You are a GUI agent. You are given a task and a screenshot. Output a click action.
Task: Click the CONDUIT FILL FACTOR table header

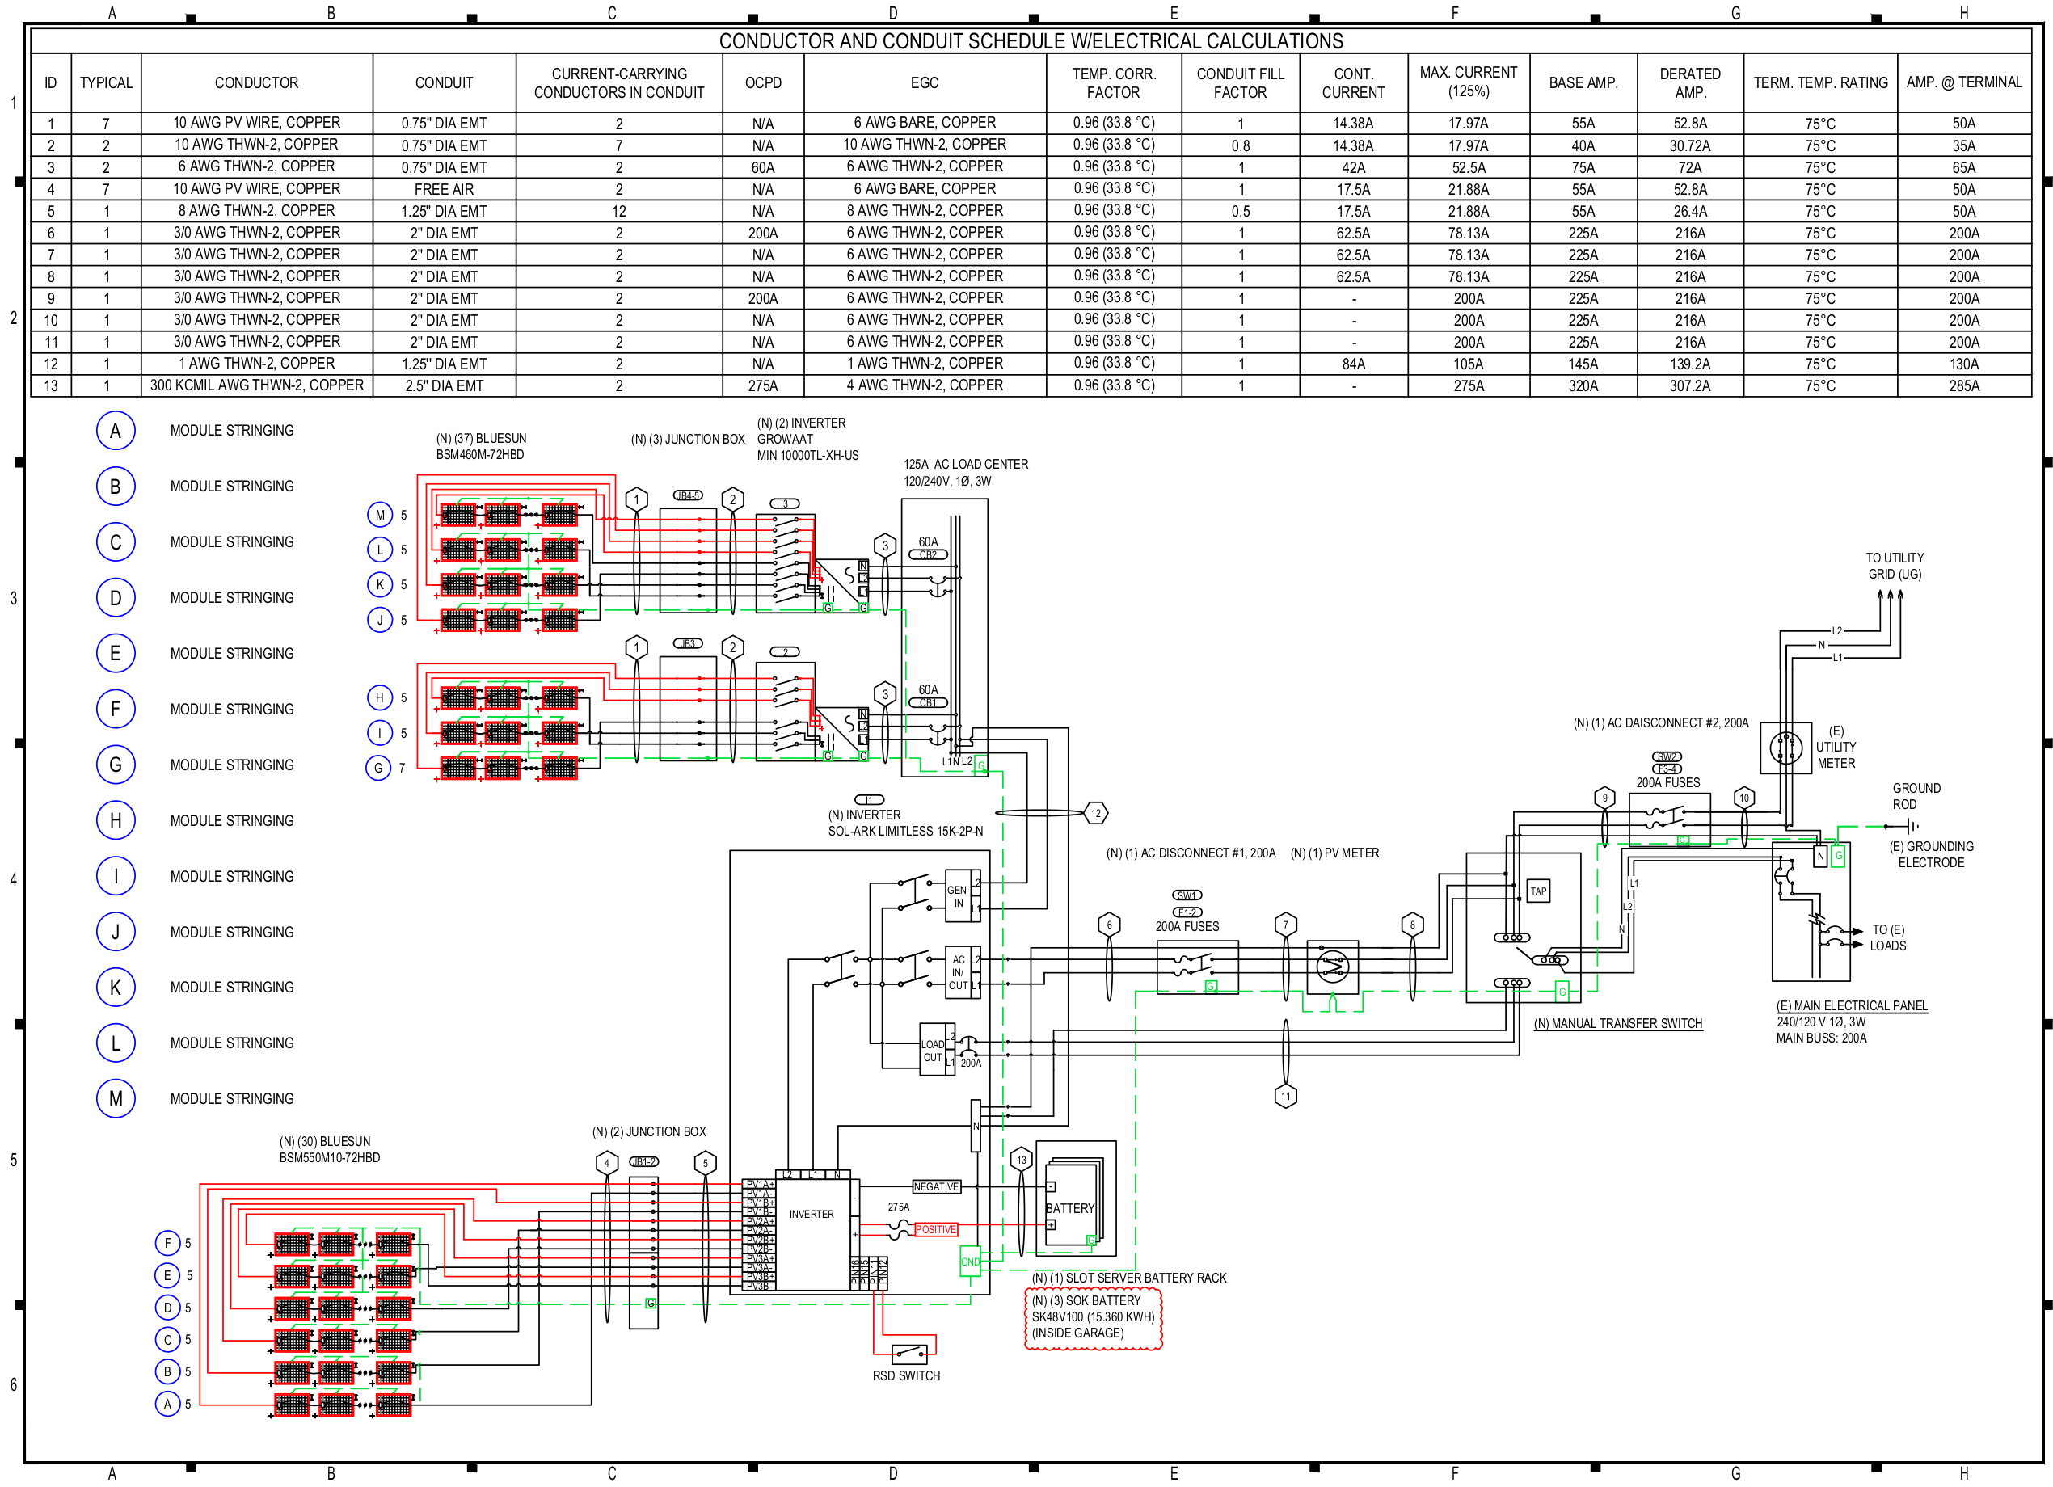1239,82
